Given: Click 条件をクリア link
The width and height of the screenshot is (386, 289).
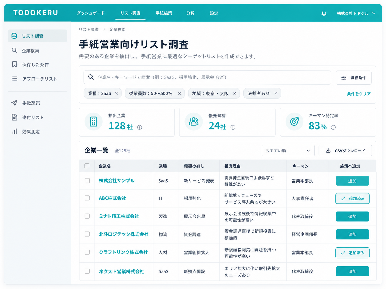Looking at the screenshot, I should click(359, 94).
